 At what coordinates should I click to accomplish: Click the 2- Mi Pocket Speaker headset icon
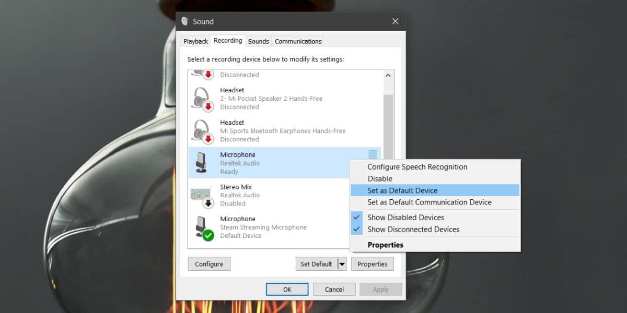click(202, 98)
